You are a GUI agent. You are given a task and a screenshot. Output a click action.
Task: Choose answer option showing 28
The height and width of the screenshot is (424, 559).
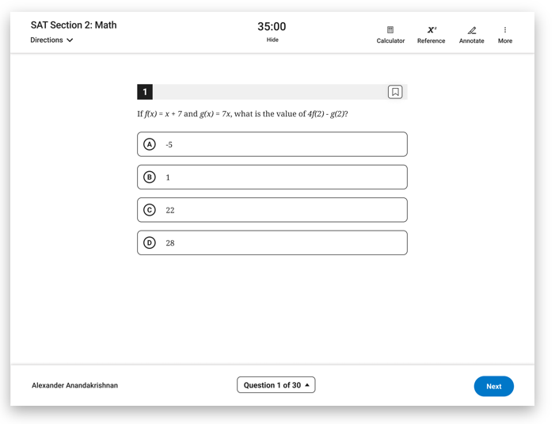point(272,243)
